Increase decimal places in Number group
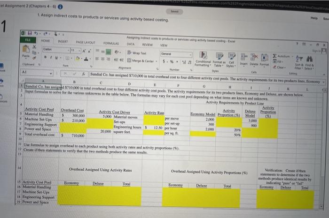329x218 pixels. point(184,62)
